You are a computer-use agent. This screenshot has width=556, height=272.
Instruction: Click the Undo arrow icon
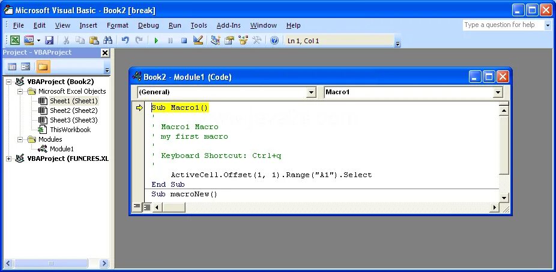[125, 40]
